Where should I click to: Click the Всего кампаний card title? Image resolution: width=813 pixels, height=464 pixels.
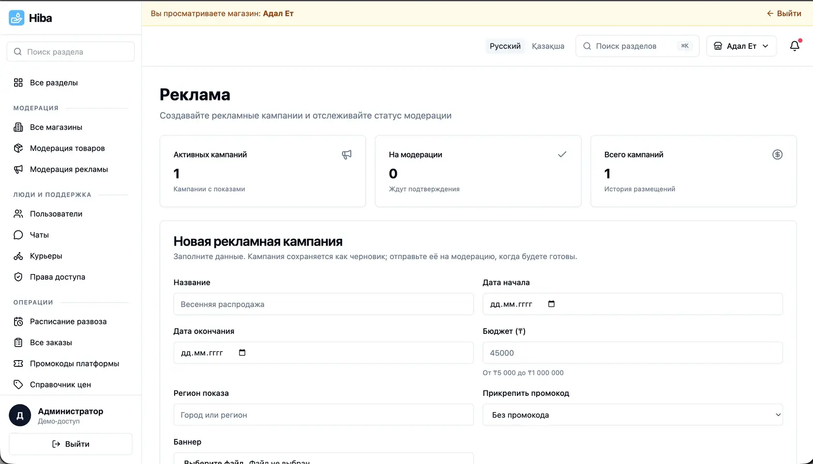tap(633, 155)
